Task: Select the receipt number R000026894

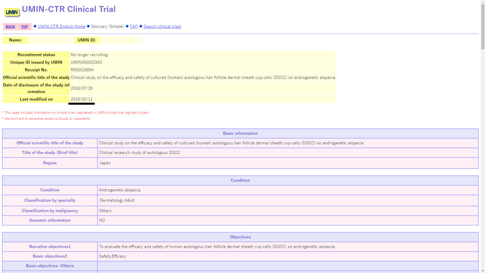Action: pyautogui.click(x=82, y=70)
